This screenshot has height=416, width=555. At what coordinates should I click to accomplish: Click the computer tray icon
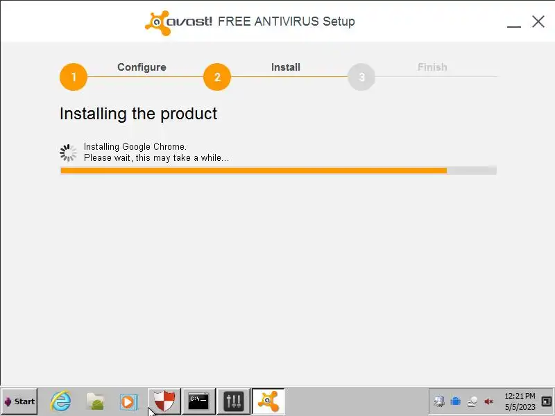click(x=439, y=401)
